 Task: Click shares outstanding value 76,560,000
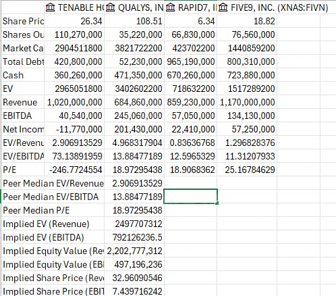254,34
